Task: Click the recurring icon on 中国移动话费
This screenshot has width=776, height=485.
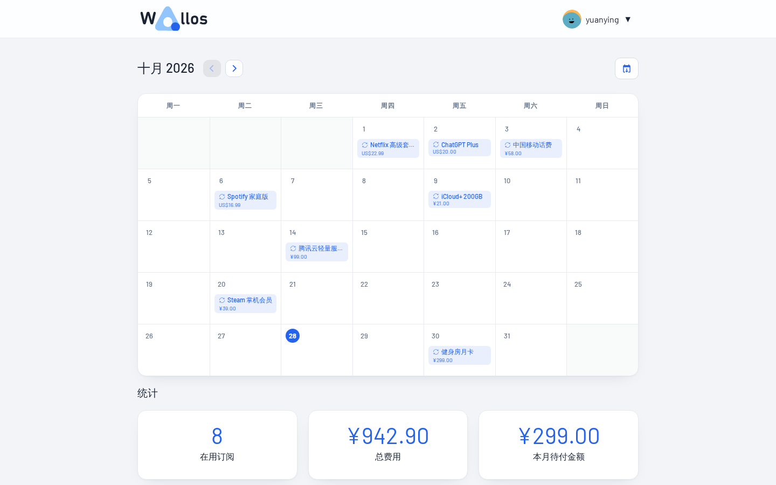Action: pyautogui.click(x=508, y=145)
